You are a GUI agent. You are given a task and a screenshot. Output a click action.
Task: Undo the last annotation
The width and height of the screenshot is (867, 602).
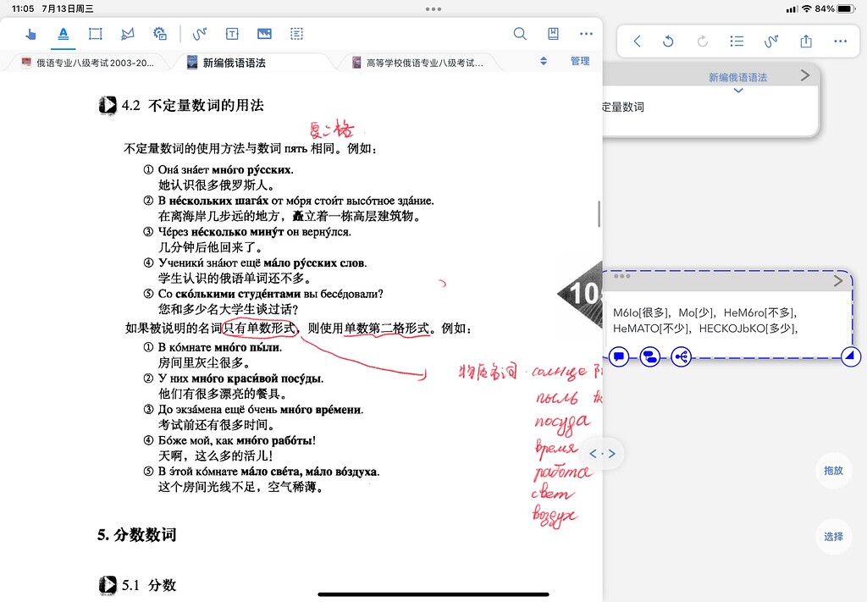[x=670, y=41]
